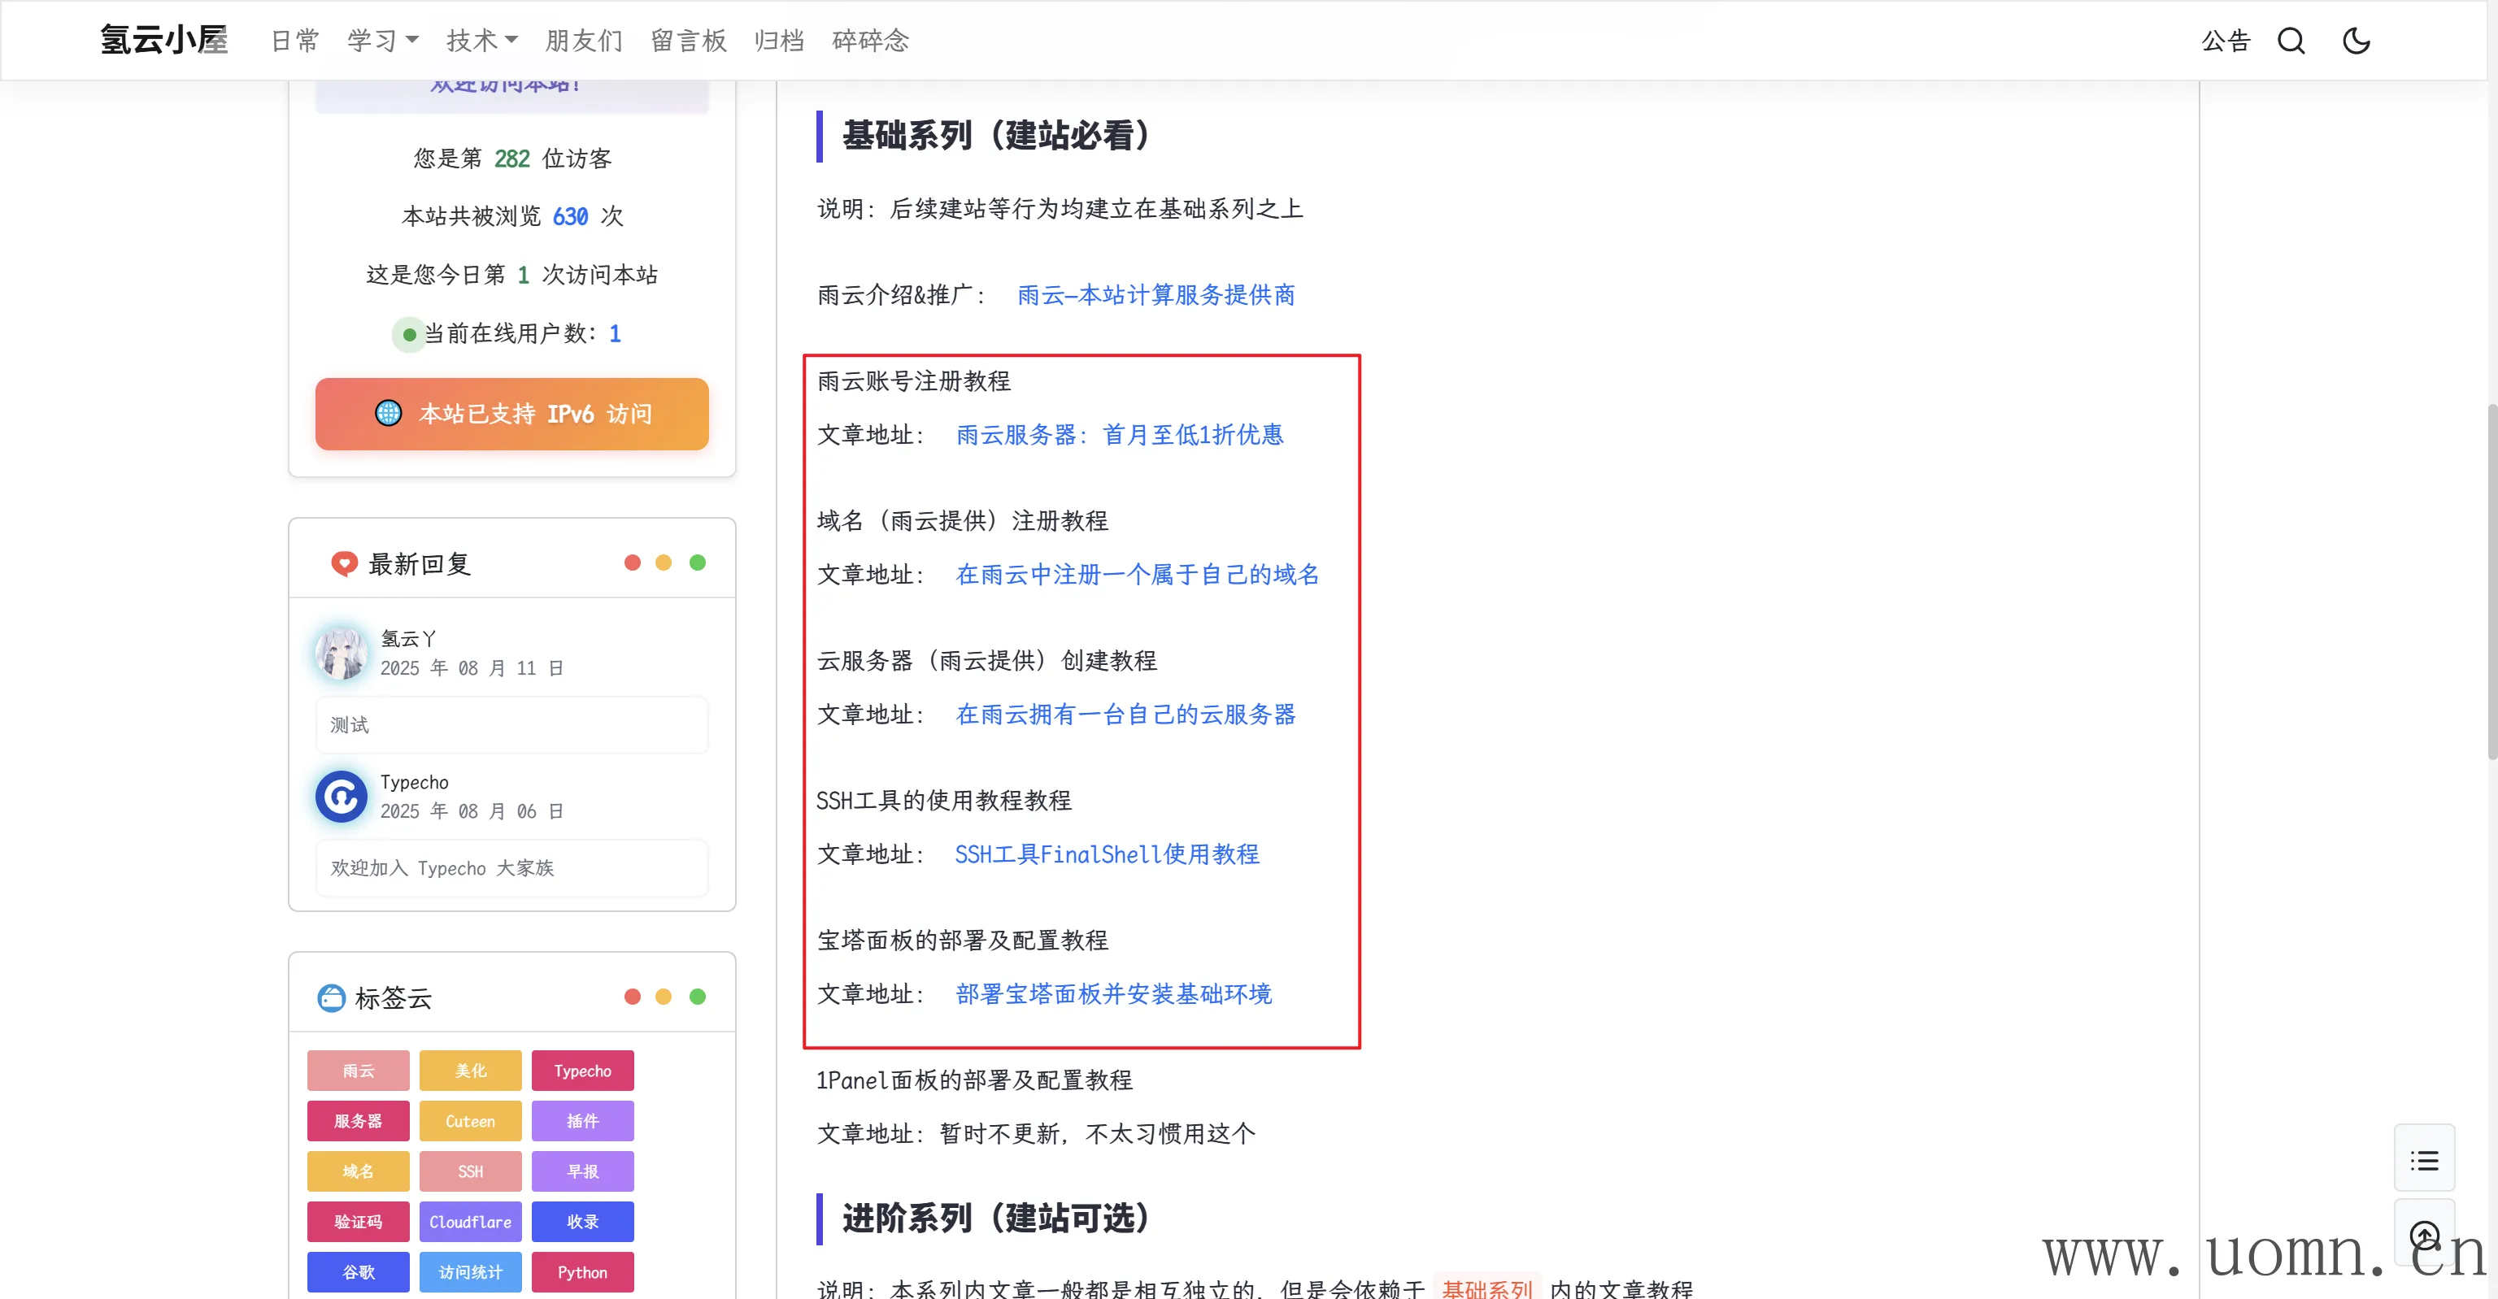Toggle dark mode moon icon

coord(2356,41)
